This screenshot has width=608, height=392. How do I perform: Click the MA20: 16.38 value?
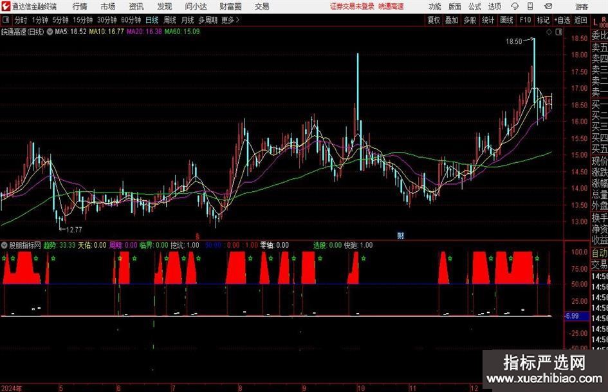click(144, 32)
